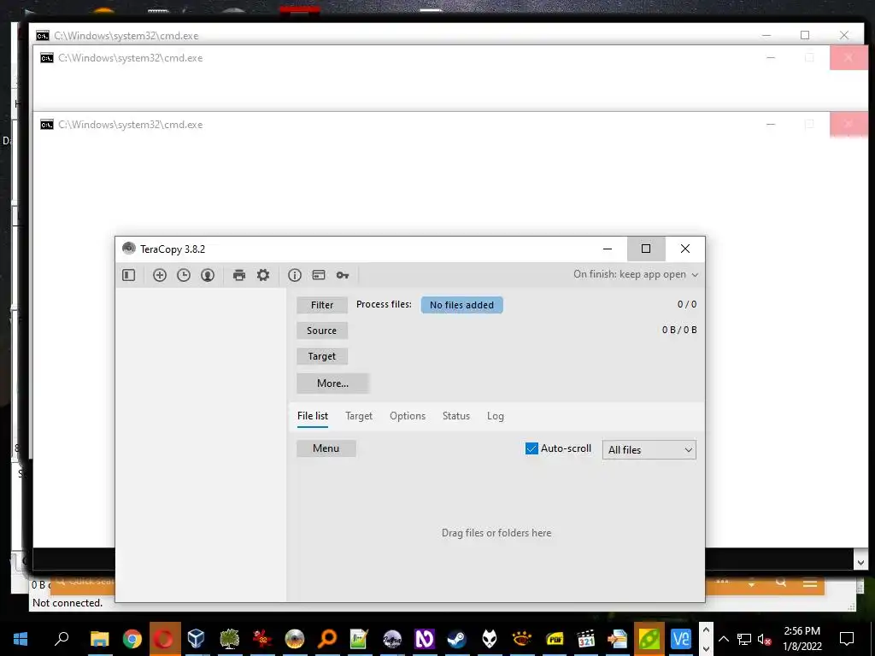Click the 'No files added' label

pyautogui.click(x=462, y=305)
